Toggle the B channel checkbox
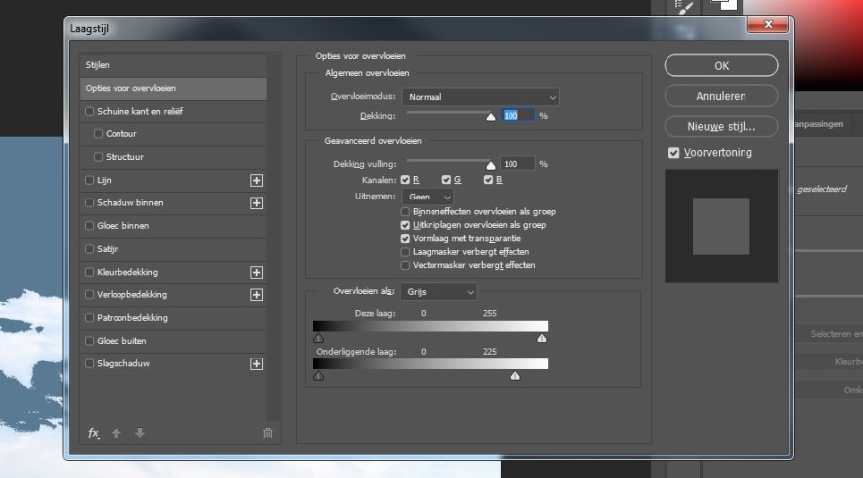Screen dimensions: 863x478 coord(488,180)
